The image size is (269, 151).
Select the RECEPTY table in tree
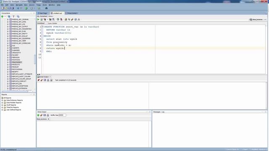point(15,72)
